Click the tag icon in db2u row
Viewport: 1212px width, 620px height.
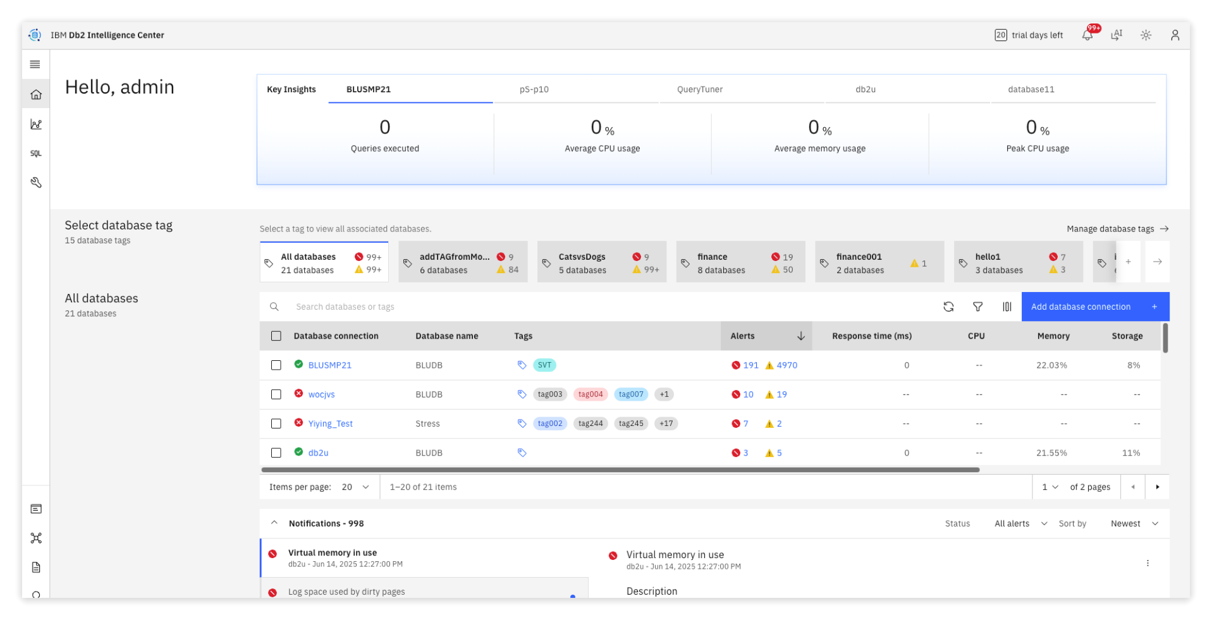522,453
